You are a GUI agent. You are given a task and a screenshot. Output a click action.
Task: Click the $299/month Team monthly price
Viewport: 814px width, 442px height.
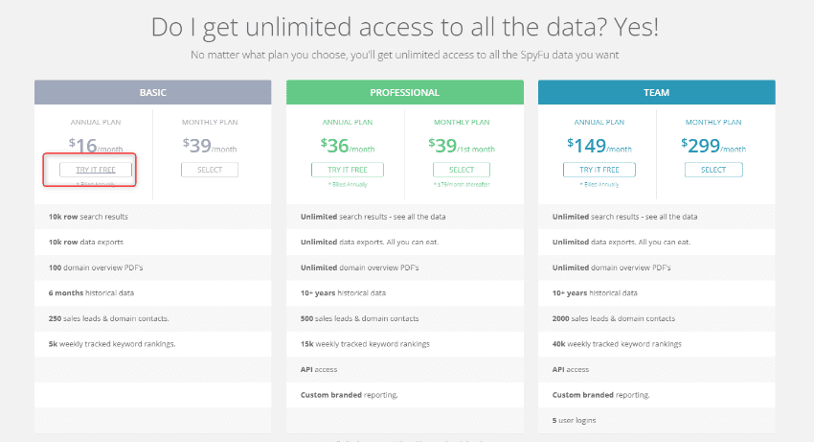(x=713, y=146)
